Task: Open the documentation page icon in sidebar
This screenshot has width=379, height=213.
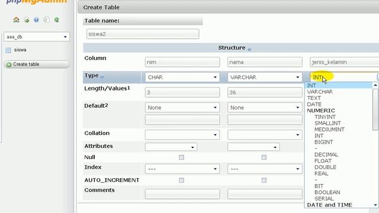Action: click(46, 20)
